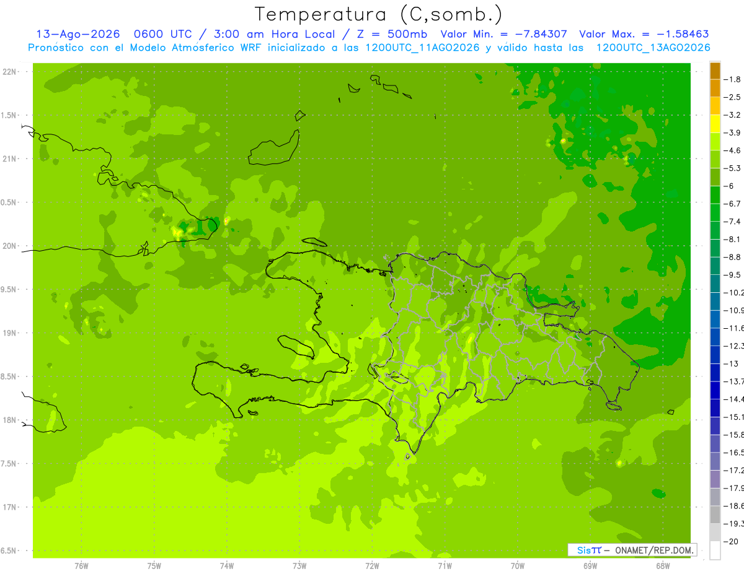Click the "74W" longitude axis label
744x574 pixels.
coord(226,566)
